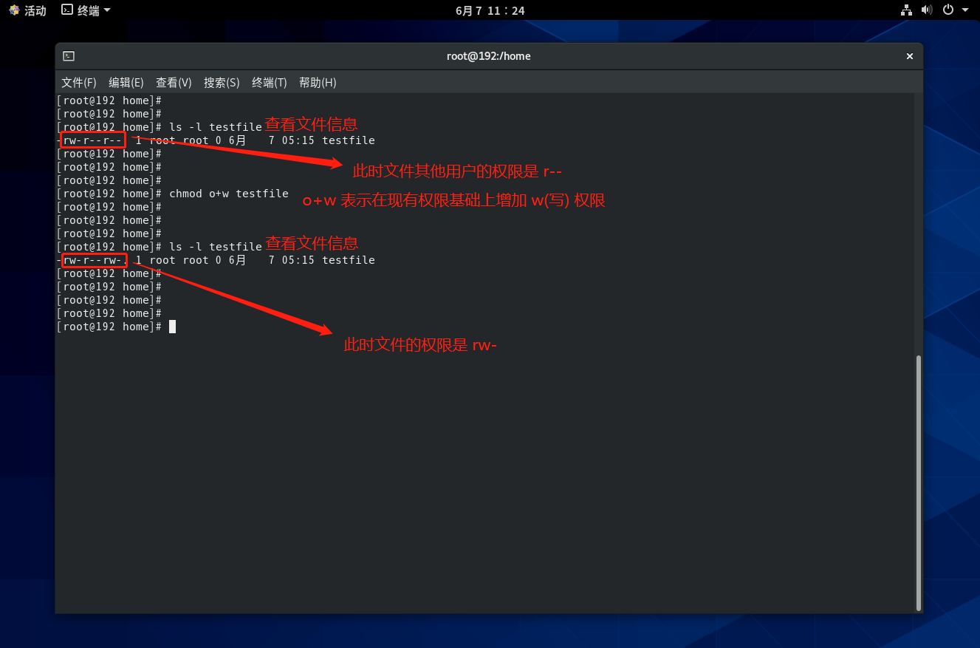Click the terminal's vertical scrollbar handle
The image size is (980, 648).
tap(919, 482)
